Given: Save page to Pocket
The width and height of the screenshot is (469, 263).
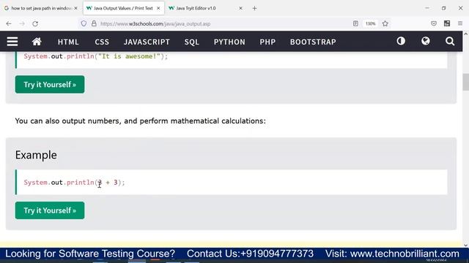Looking at the screenshot, I should (x=434, y=23).
